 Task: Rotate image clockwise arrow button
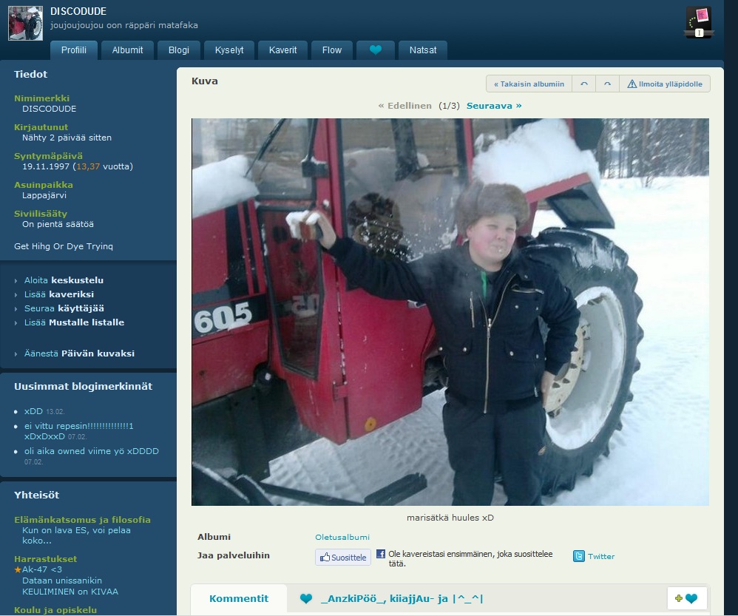pos(608,84)
